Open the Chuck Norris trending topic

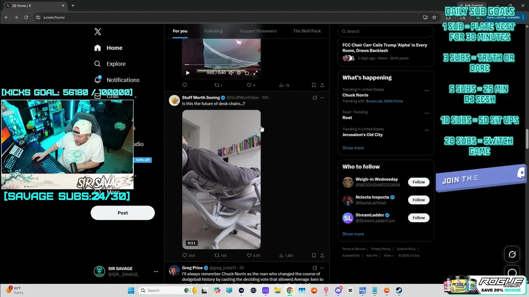[x=355, y=95]
